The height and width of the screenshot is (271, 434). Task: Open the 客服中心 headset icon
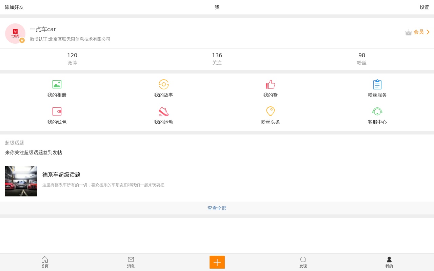[x=377, y=111]
